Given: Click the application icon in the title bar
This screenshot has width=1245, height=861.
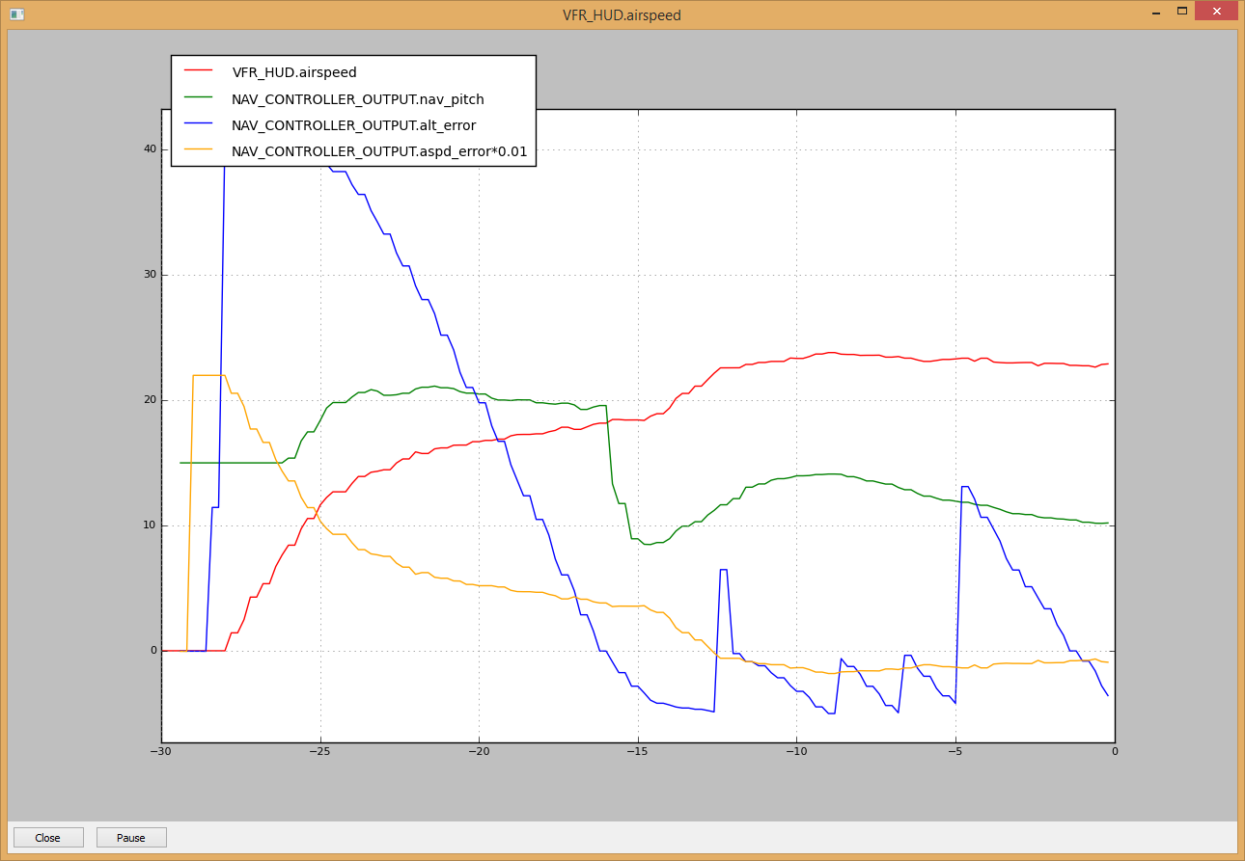Looking at the screenshot, I should click(16, 14).
